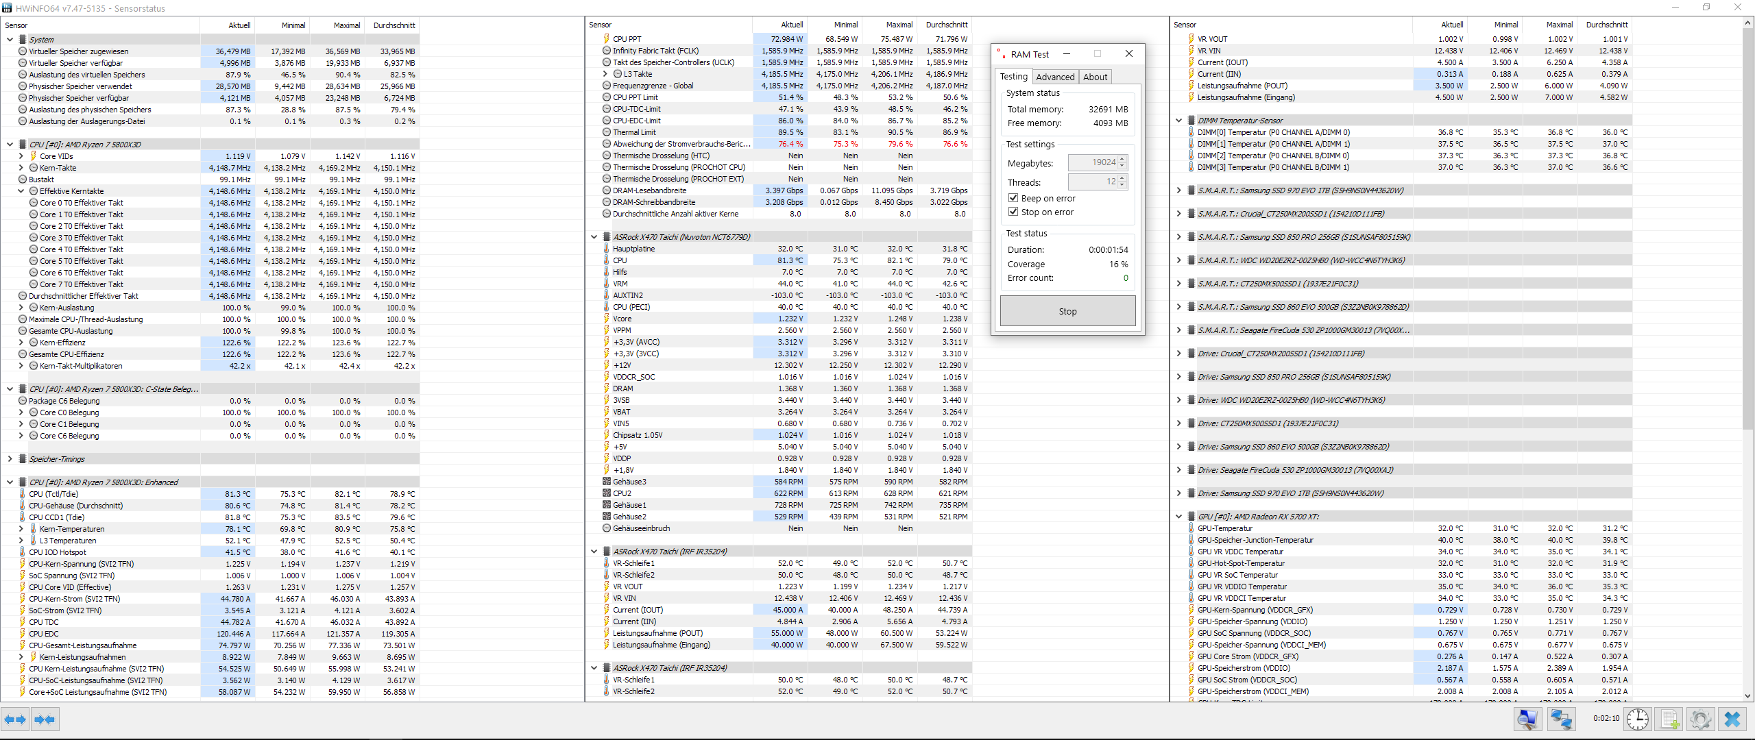The height and width of the screenshot is (740, 1755).
Task: Select Leistungsaufnahme (Eingang) row in middle panel
Action: click(x=778, y=644)
